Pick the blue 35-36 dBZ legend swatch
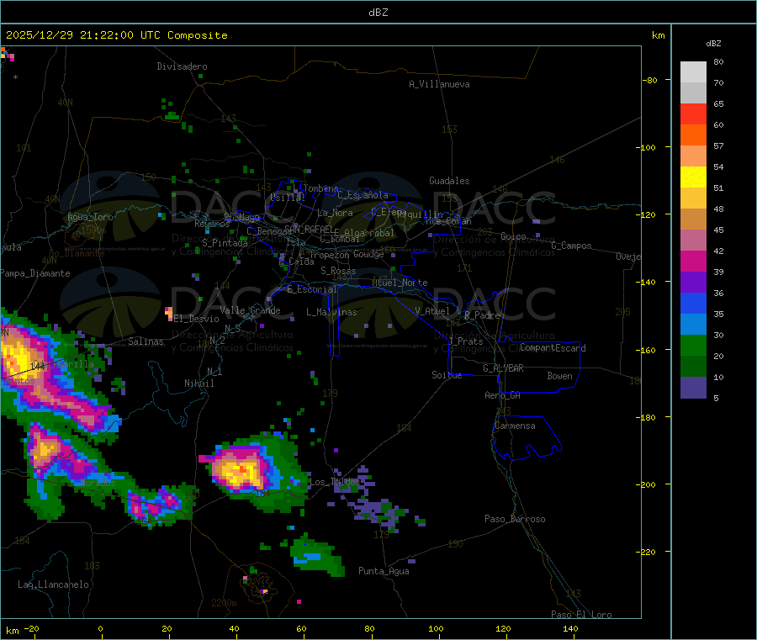Screen dimensions: 757x640 [x=693, y=303]
